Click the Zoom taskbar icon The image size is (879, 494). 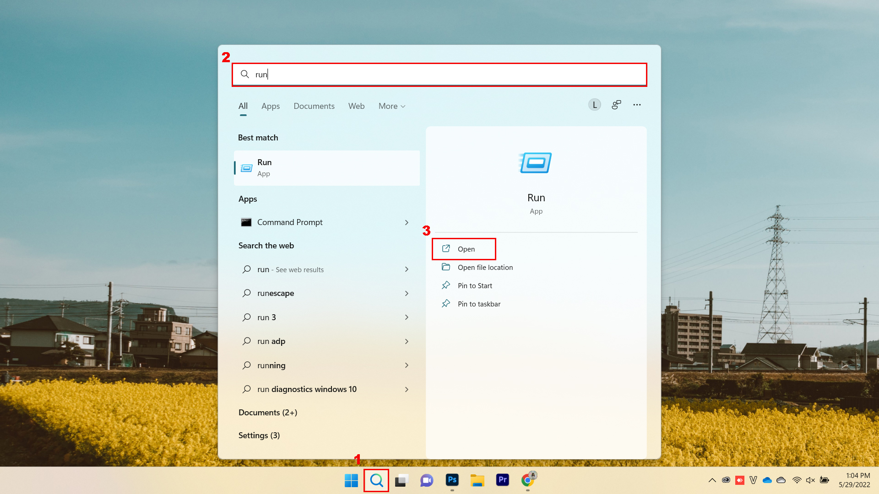(427, 480)
